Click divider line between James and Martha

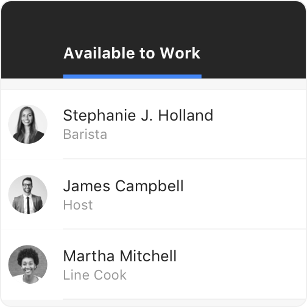tap(185, 229)
